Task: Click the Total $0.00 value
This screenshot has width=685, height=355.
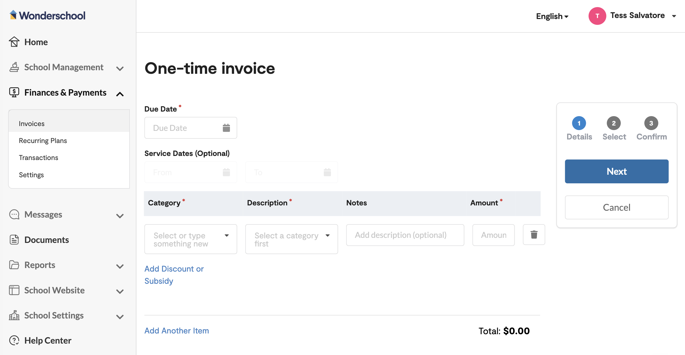Action: coord(516,331)
